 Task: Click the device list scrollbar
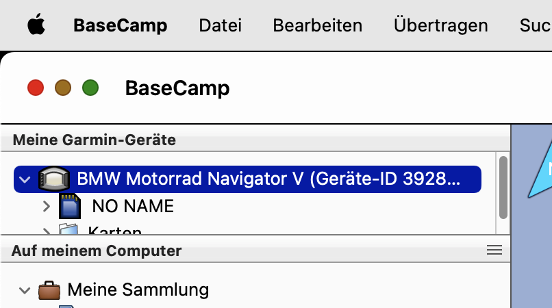point(503,188)
